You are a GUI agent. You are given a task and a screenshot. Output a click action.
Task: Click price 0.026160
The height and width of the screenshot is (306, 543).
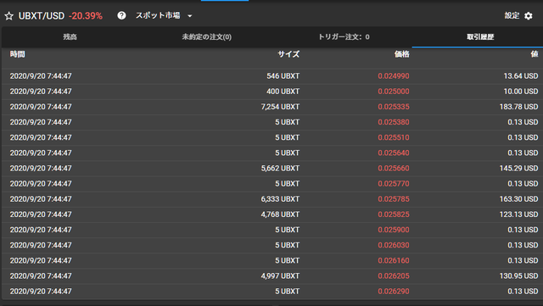coord(394,260)
